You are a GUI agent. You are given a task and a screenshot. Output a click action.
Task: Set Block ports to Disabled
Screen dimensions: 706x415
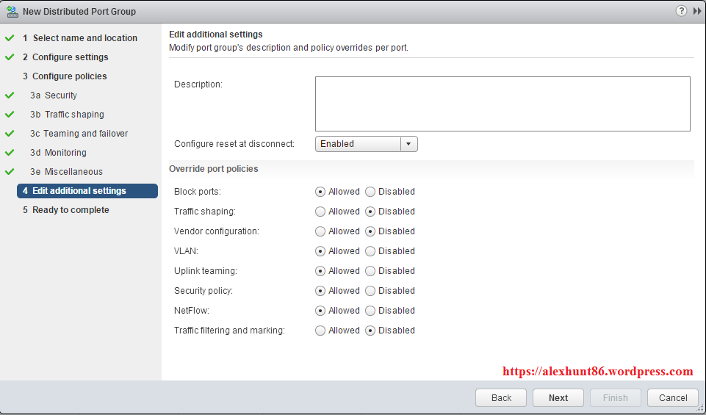370,192
